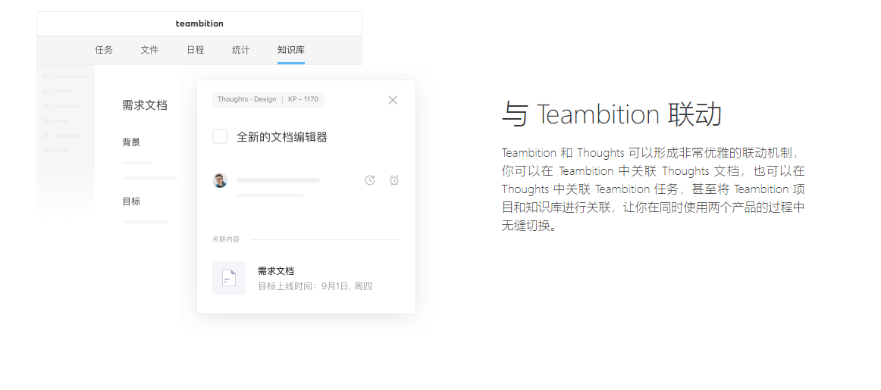Image resolution: width=881 pixels, height=390 pixels.
Task: Close the task card dialog
Action: click(x=393, y=100)
